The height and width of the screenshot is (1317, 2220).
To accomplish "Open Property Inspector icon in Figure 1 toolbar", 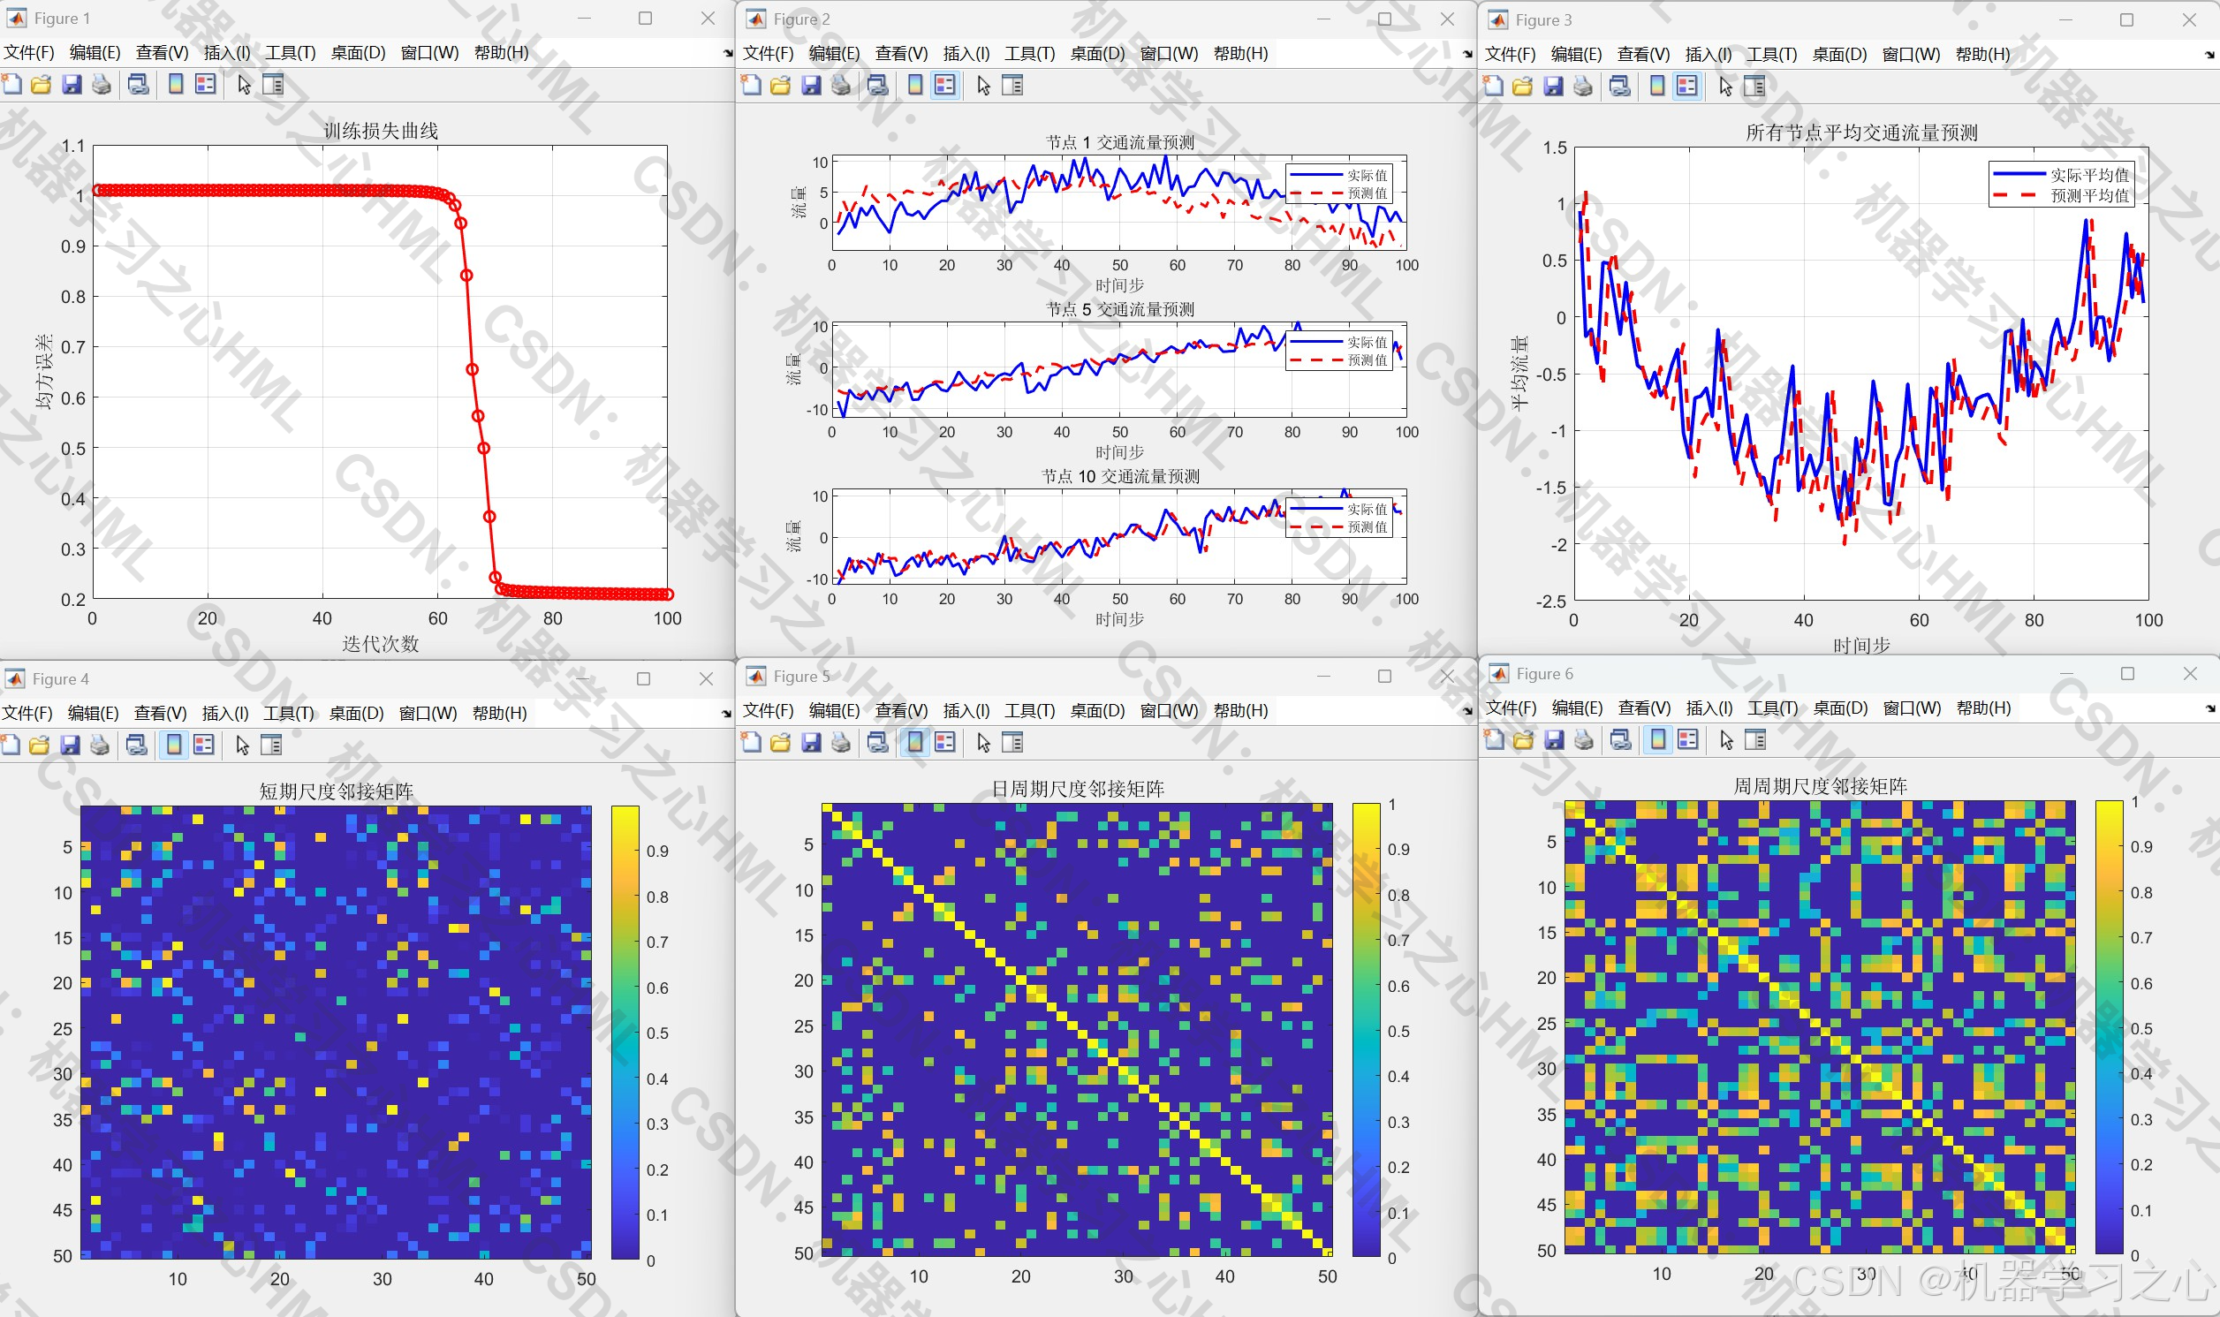I will (x=273, y=84).
